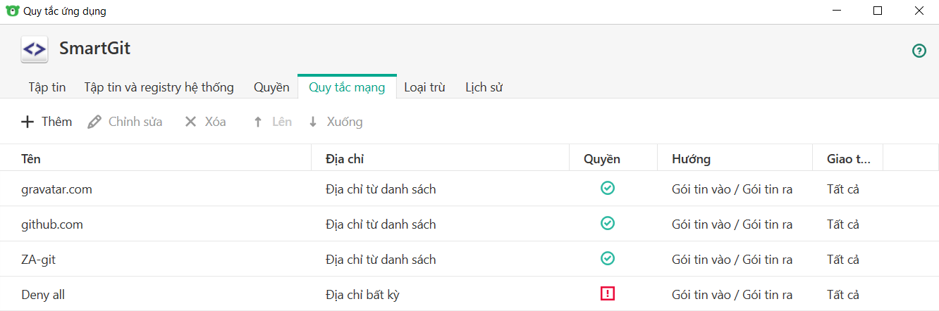
Task: Open the ZA-git permission check dropdown
Action: coord(607,259)
